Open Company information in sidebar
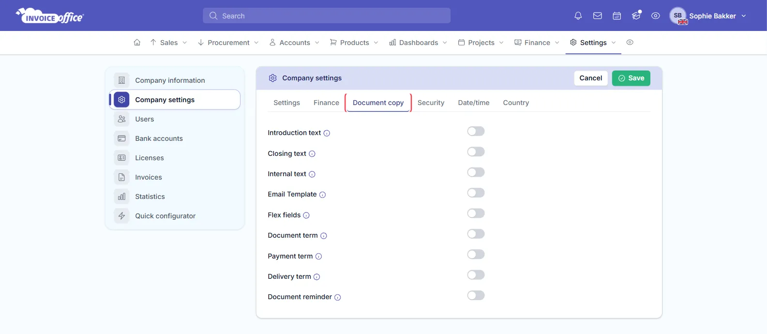 click(175, 80)
